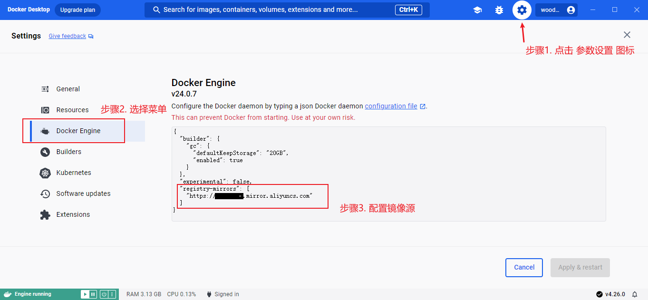Select the Software updates menu item
The image size is (648, 300).
87,194
